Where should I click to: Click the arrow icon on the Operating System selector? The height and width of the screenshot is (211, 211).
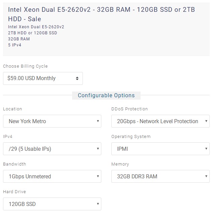[x=206, y=149]
